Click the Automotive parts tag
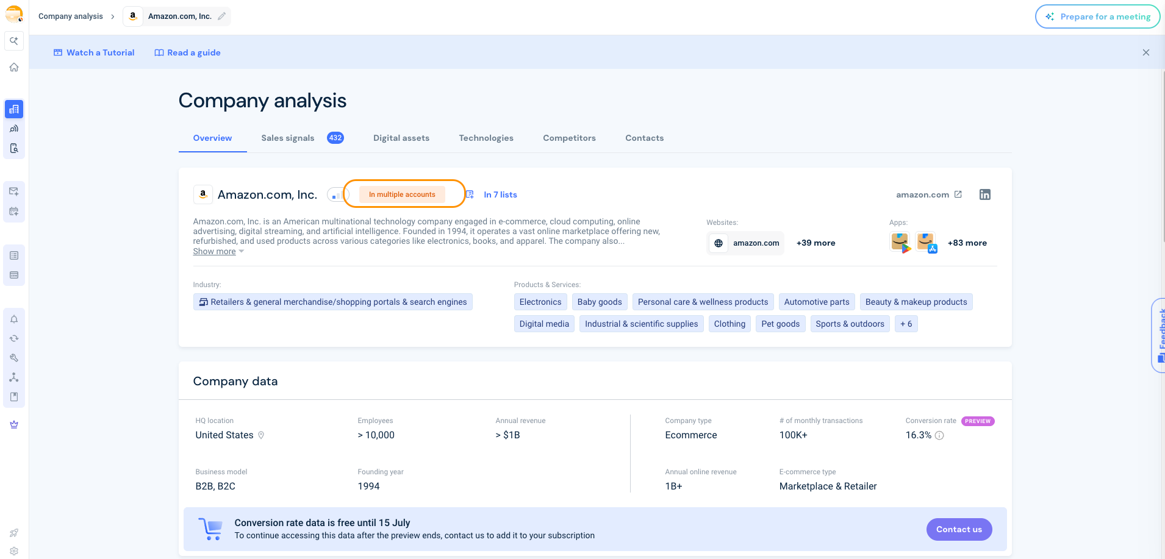Image resolution: width=1165 pixels, height=559 pixels. click(x=817, y=302)
